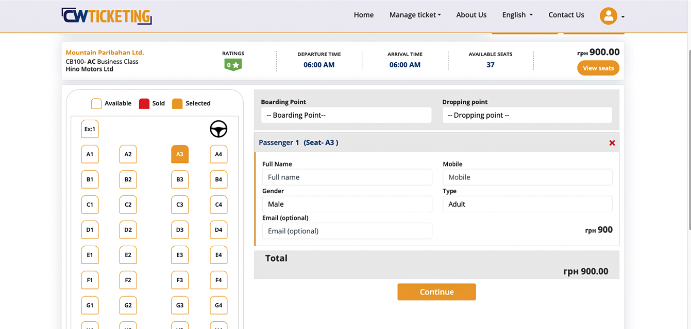Click the driver steering wheel icon
The width and height of the screenshot is (691, 329).
click(x=218, y=129)
